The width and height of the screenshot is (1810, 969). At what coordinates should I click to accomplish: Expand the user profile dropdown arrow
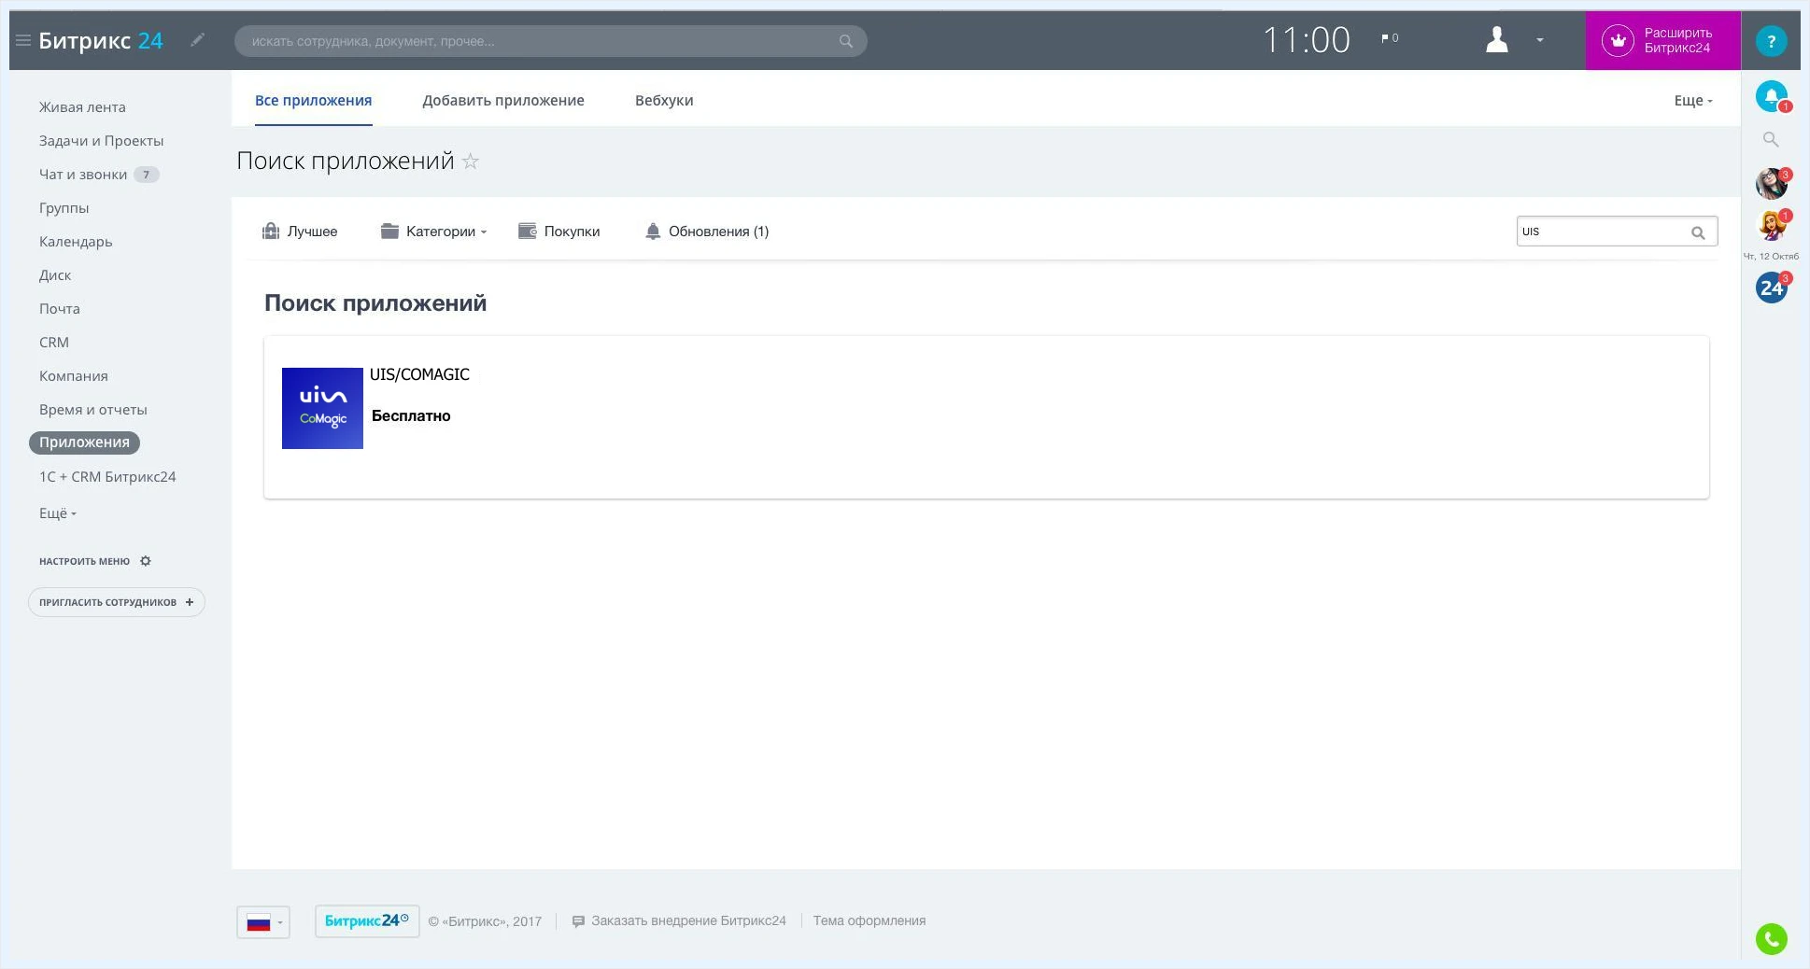(1540, 40)
